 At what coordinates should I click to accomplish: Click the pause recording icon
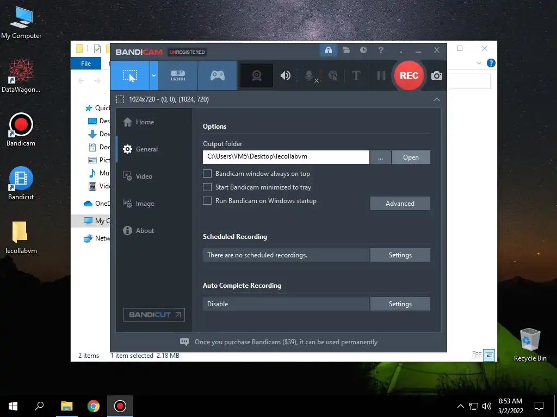point(381,75)
